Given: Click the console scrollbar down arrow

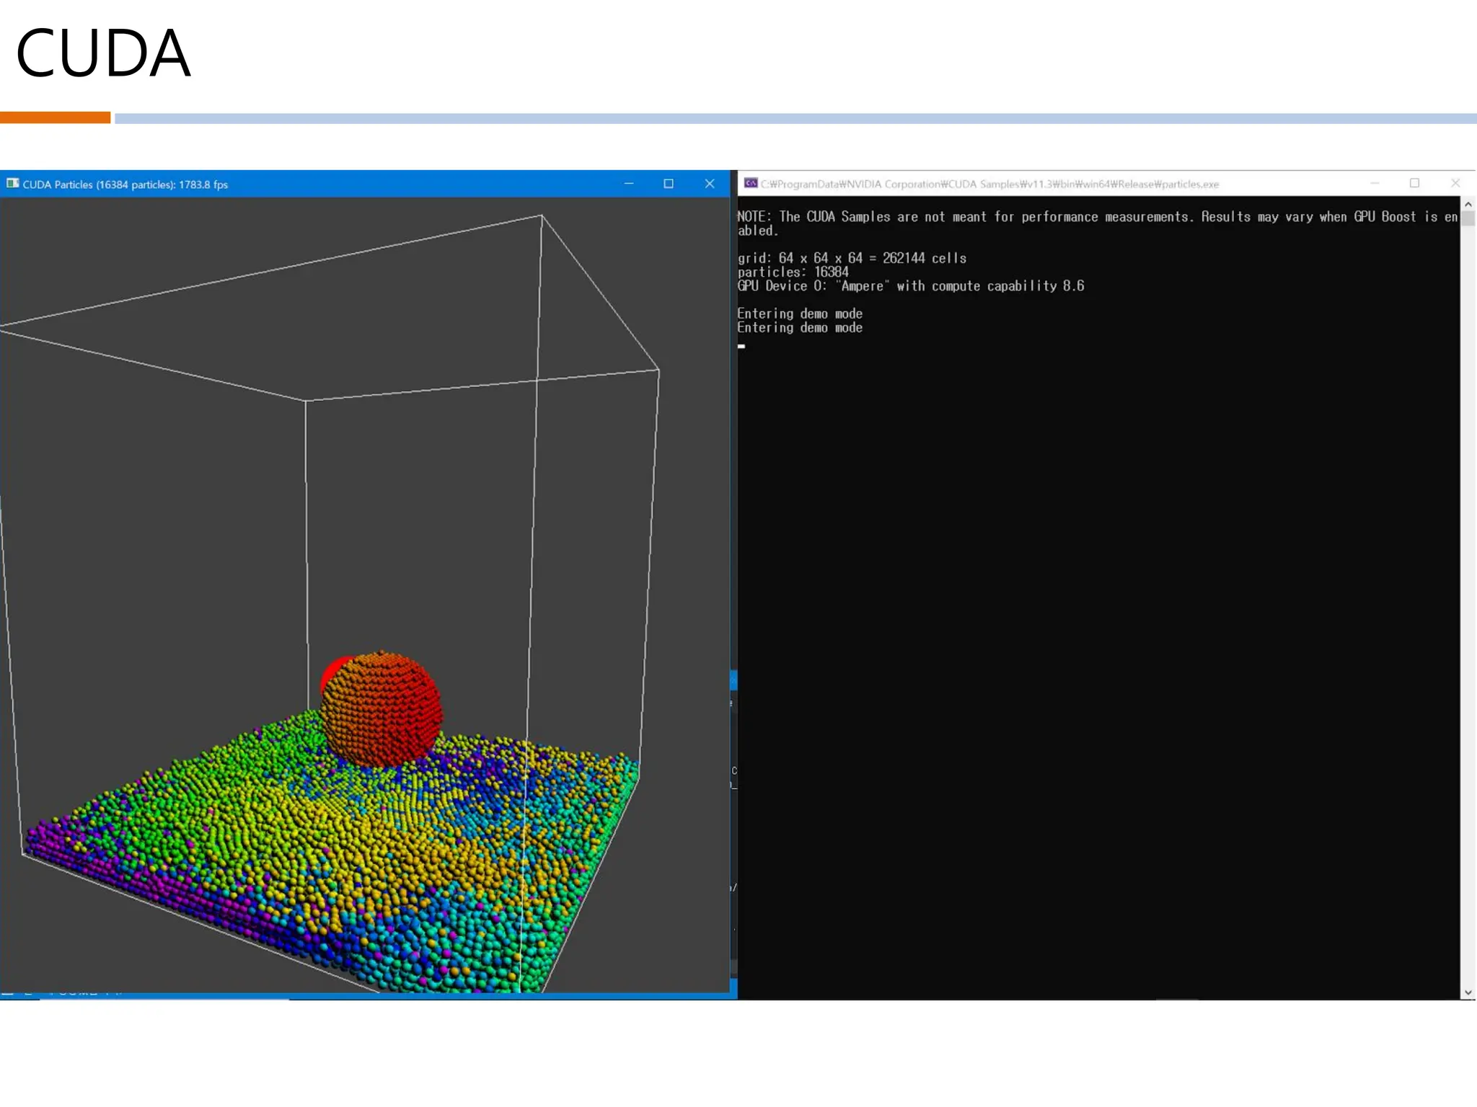Looking at the screenshot, I should point(1468,992).
